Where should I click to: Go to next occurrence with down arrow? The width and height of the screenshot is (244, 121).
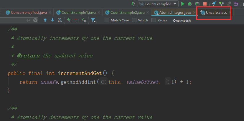coord(52,20)
